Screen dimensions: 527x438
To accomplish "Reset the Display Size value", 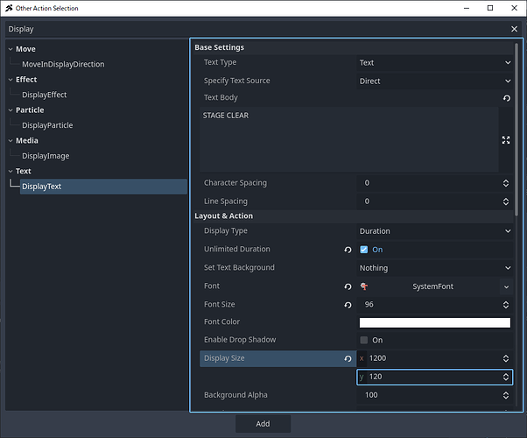I will coord(348,358).
